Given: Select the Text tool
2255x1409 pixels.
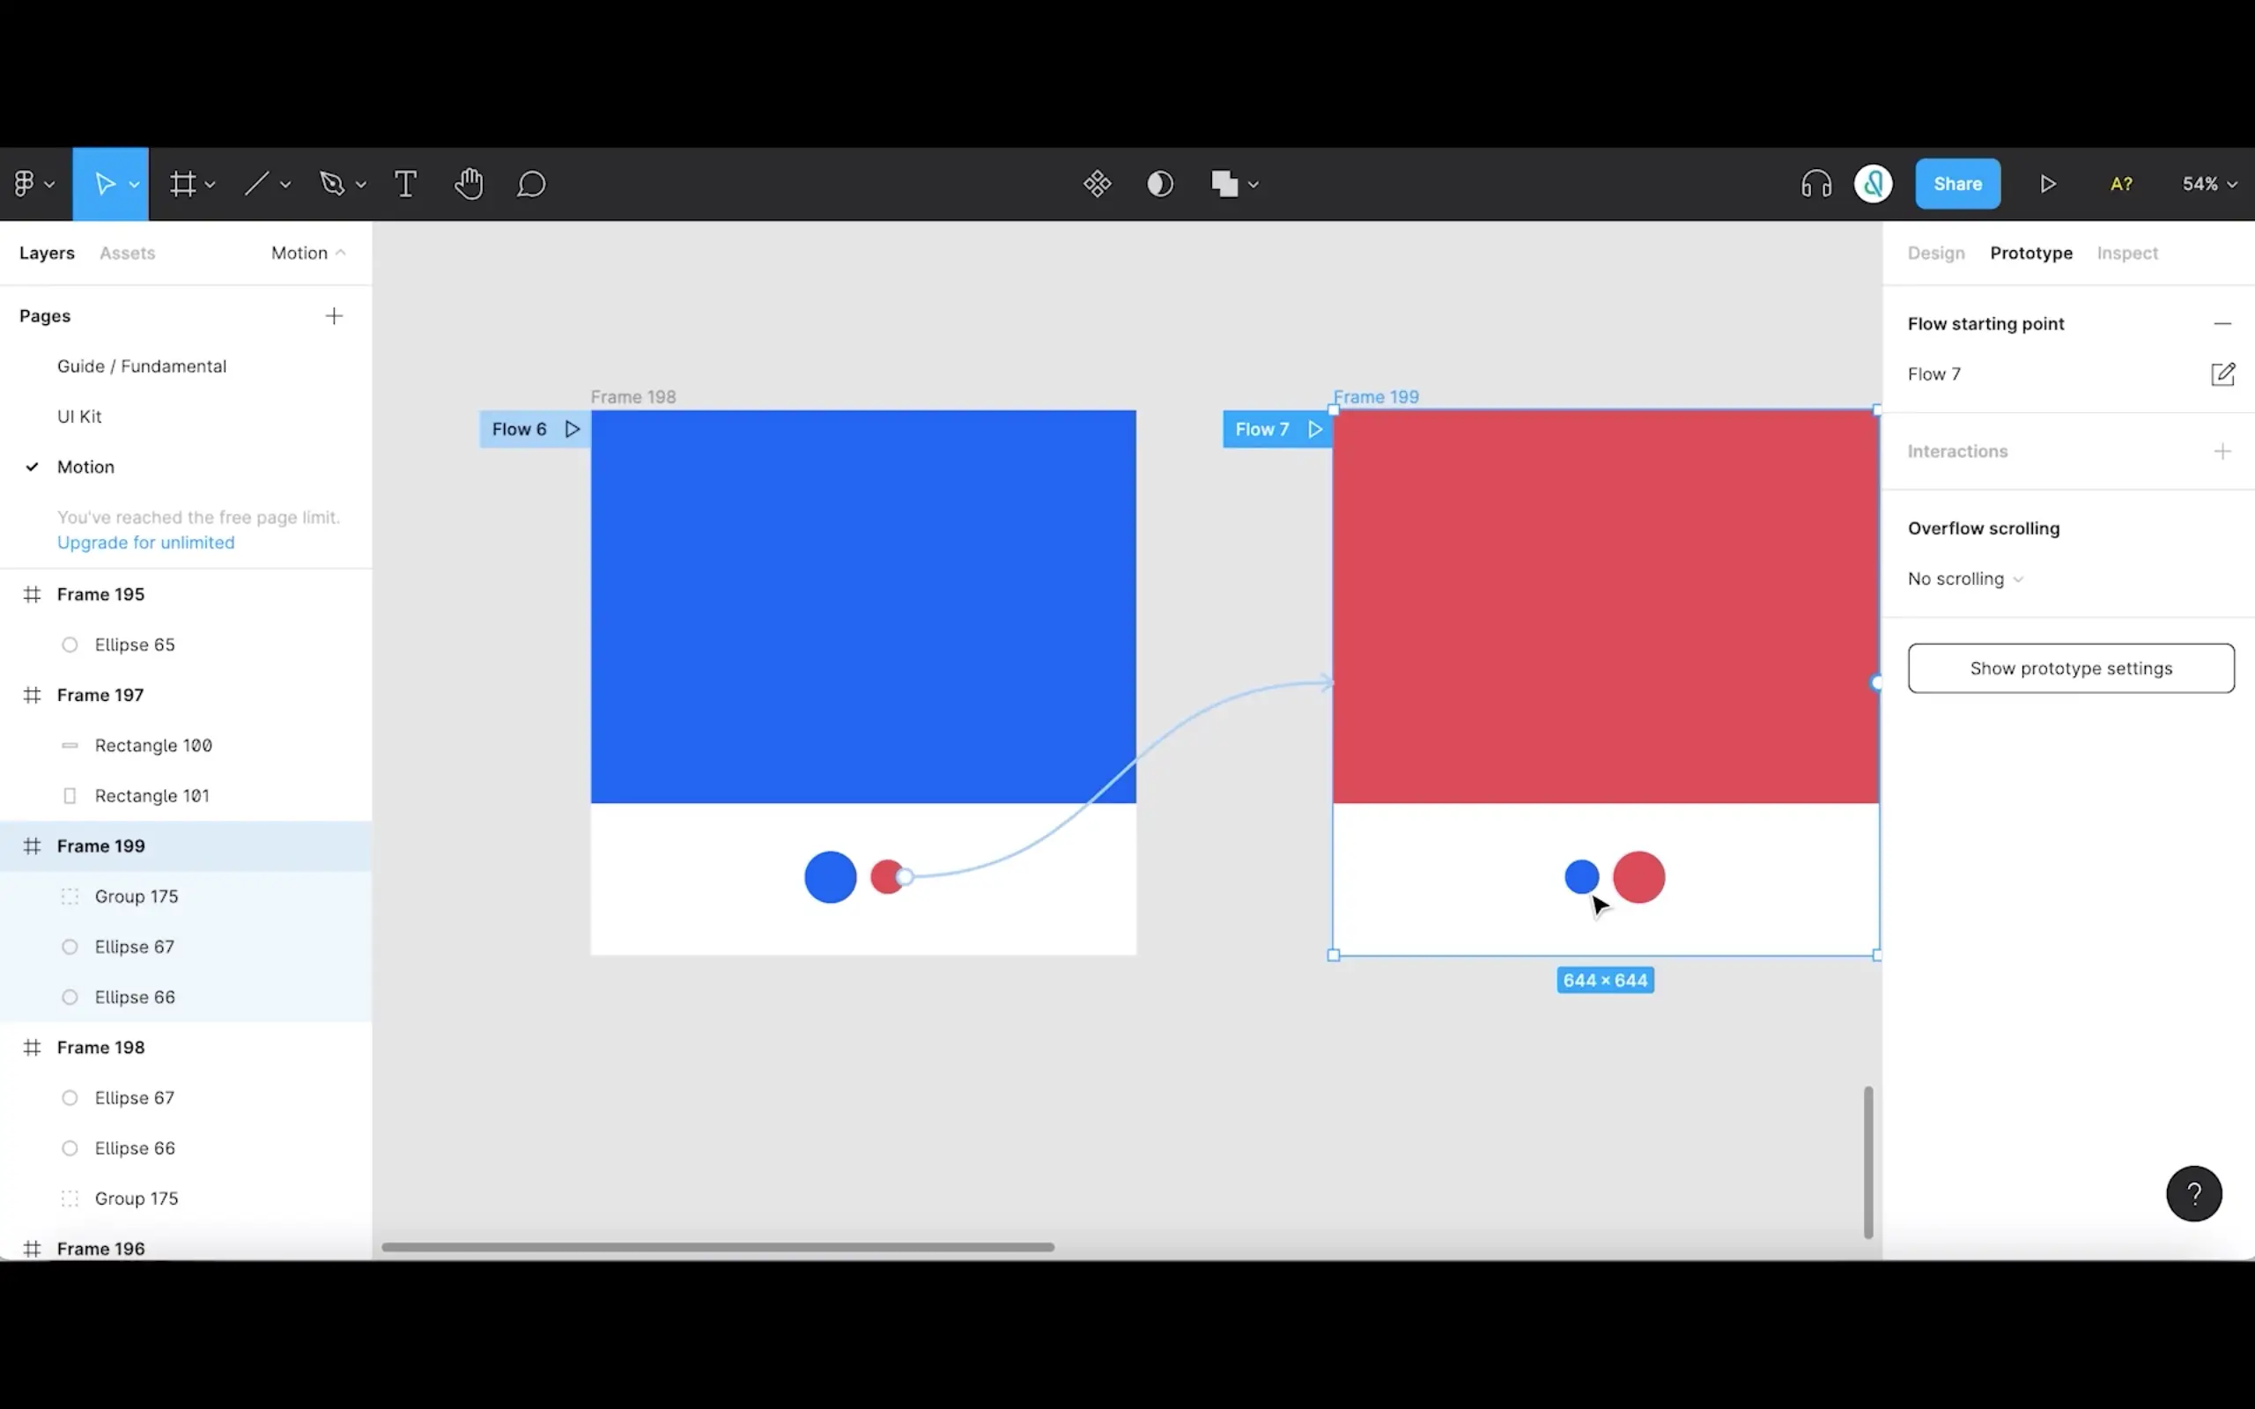Looking at the screenshot, I should point(405,183).
